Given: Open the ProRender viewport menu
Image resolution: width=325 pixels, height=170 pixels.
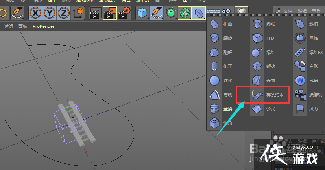Looking at the screenshot, I should (x=44, y=26).
